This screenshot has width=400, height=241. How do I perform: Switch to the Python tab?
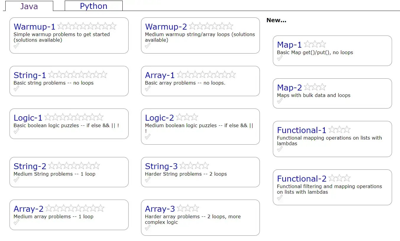(x=93, y=6)
